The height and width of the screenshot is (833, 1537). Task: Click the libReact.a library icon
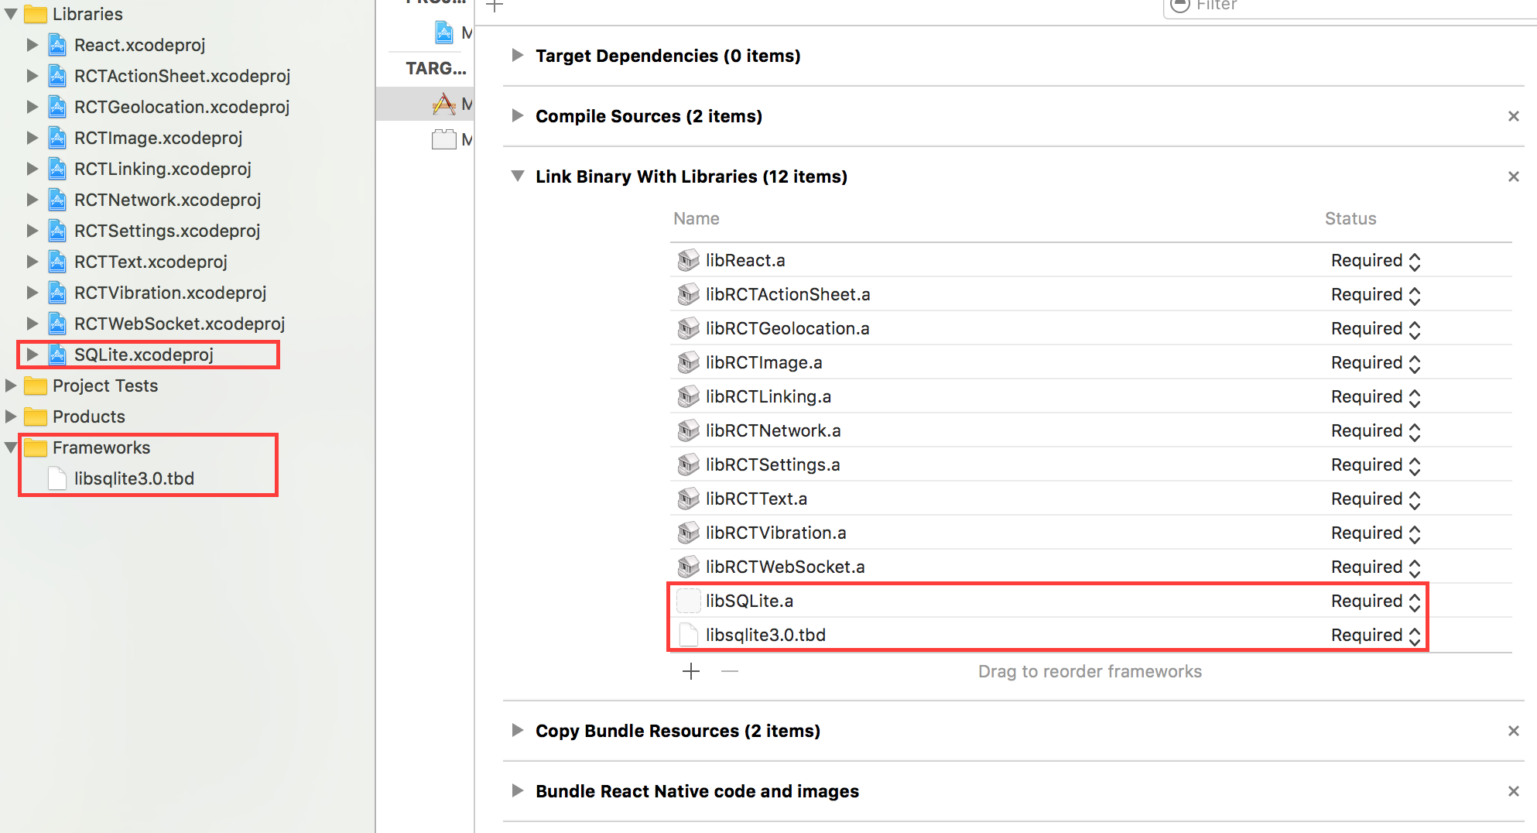point(688,260)
